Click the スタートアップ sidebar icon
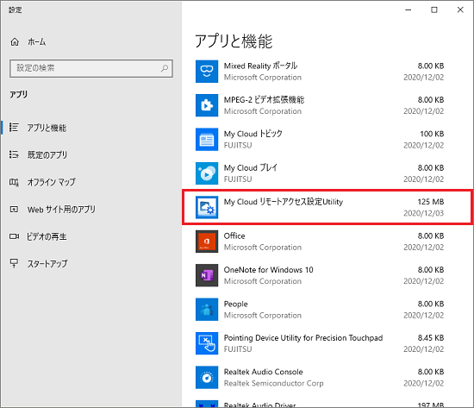The height and width of the screenshot is (408, 474). click(14, 263)
